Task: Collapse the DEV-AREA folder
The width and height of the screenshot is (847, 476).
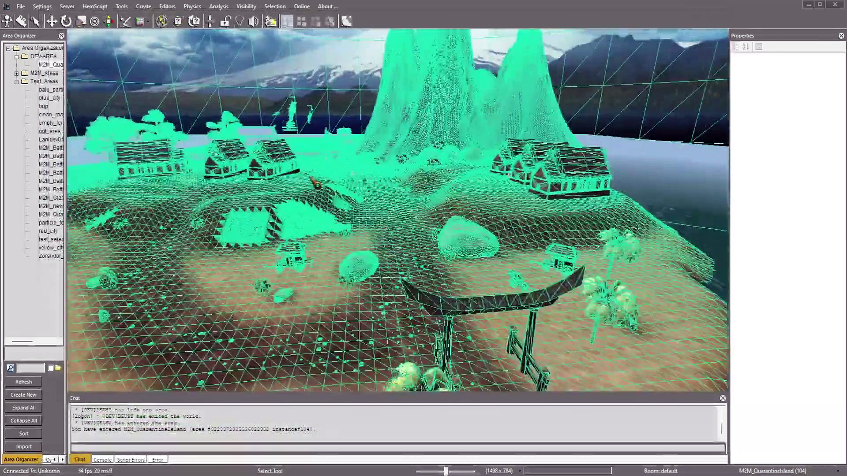Action: [17, 56]
